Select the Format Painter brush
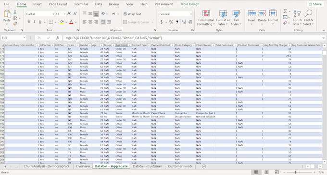The width and height of the screenshot is (327, 175). tap(15, 24)
